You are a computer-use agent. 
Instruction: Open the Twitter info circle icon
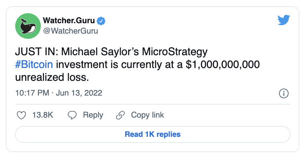coord(283,94)
